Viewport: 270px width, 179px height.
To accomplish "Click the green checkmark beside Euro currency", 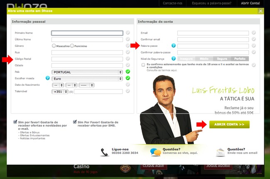I will pyautogui.click(x=128, y=78).
